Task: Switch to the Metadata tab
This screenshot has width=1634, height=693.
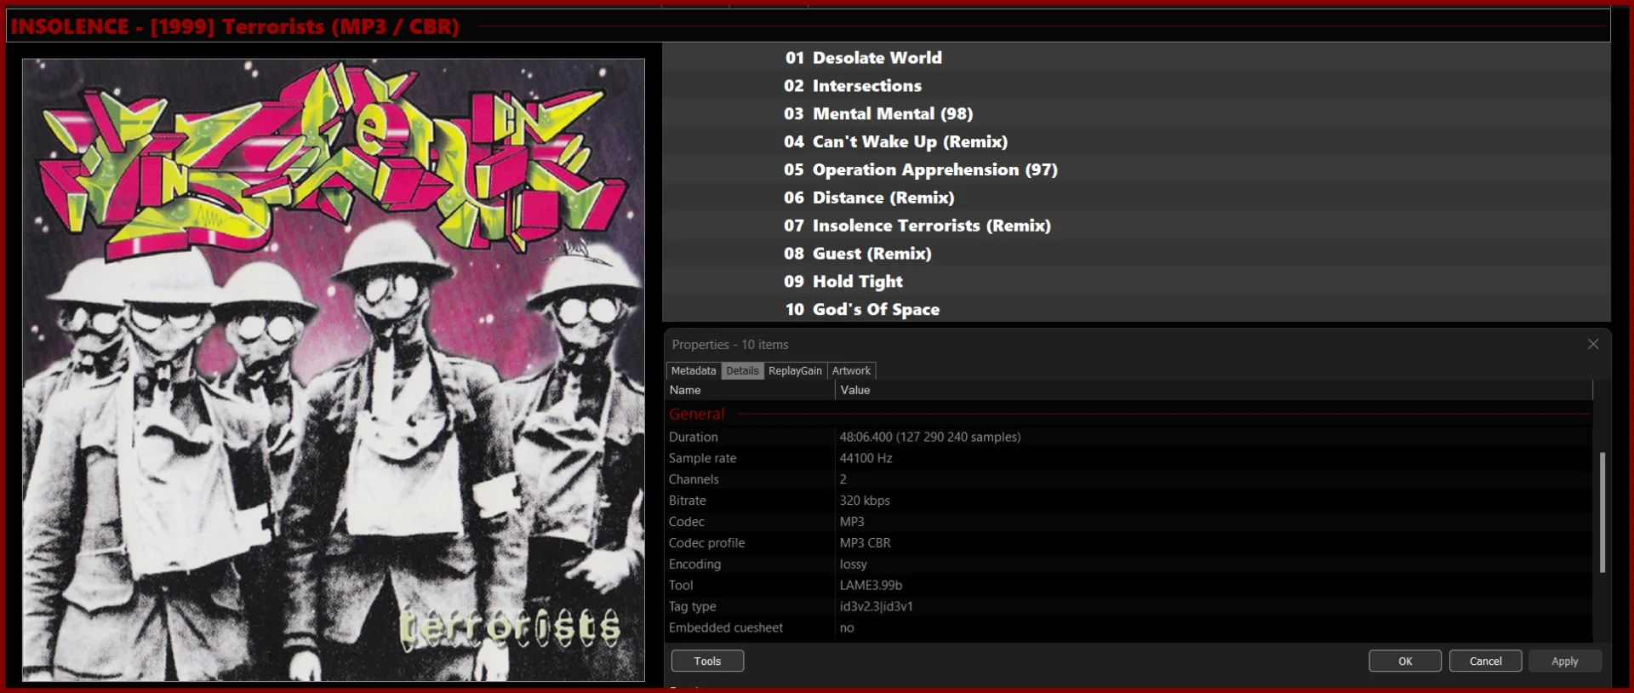Action: (x=694, y=370)
